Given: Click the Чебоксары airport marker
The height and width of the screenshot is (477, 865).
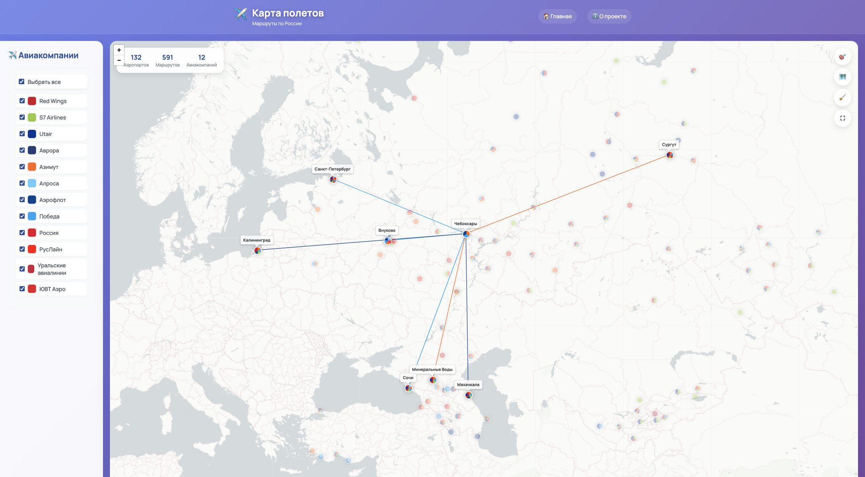Looking at the screenshot, I should [x=466, y=234].
